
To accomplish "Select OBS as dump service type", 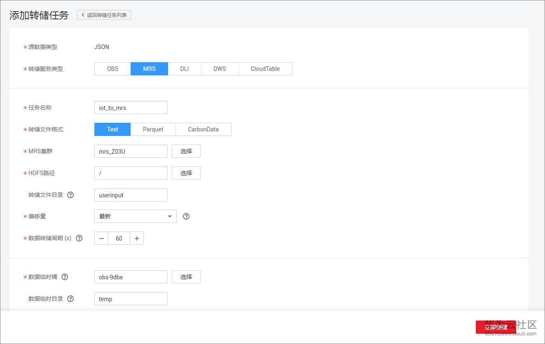I will (x=112, y=69).
